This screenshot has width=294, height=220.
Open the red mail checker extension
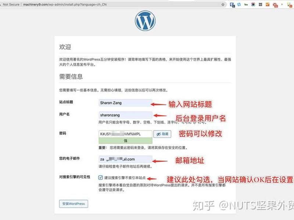[275, 5]
